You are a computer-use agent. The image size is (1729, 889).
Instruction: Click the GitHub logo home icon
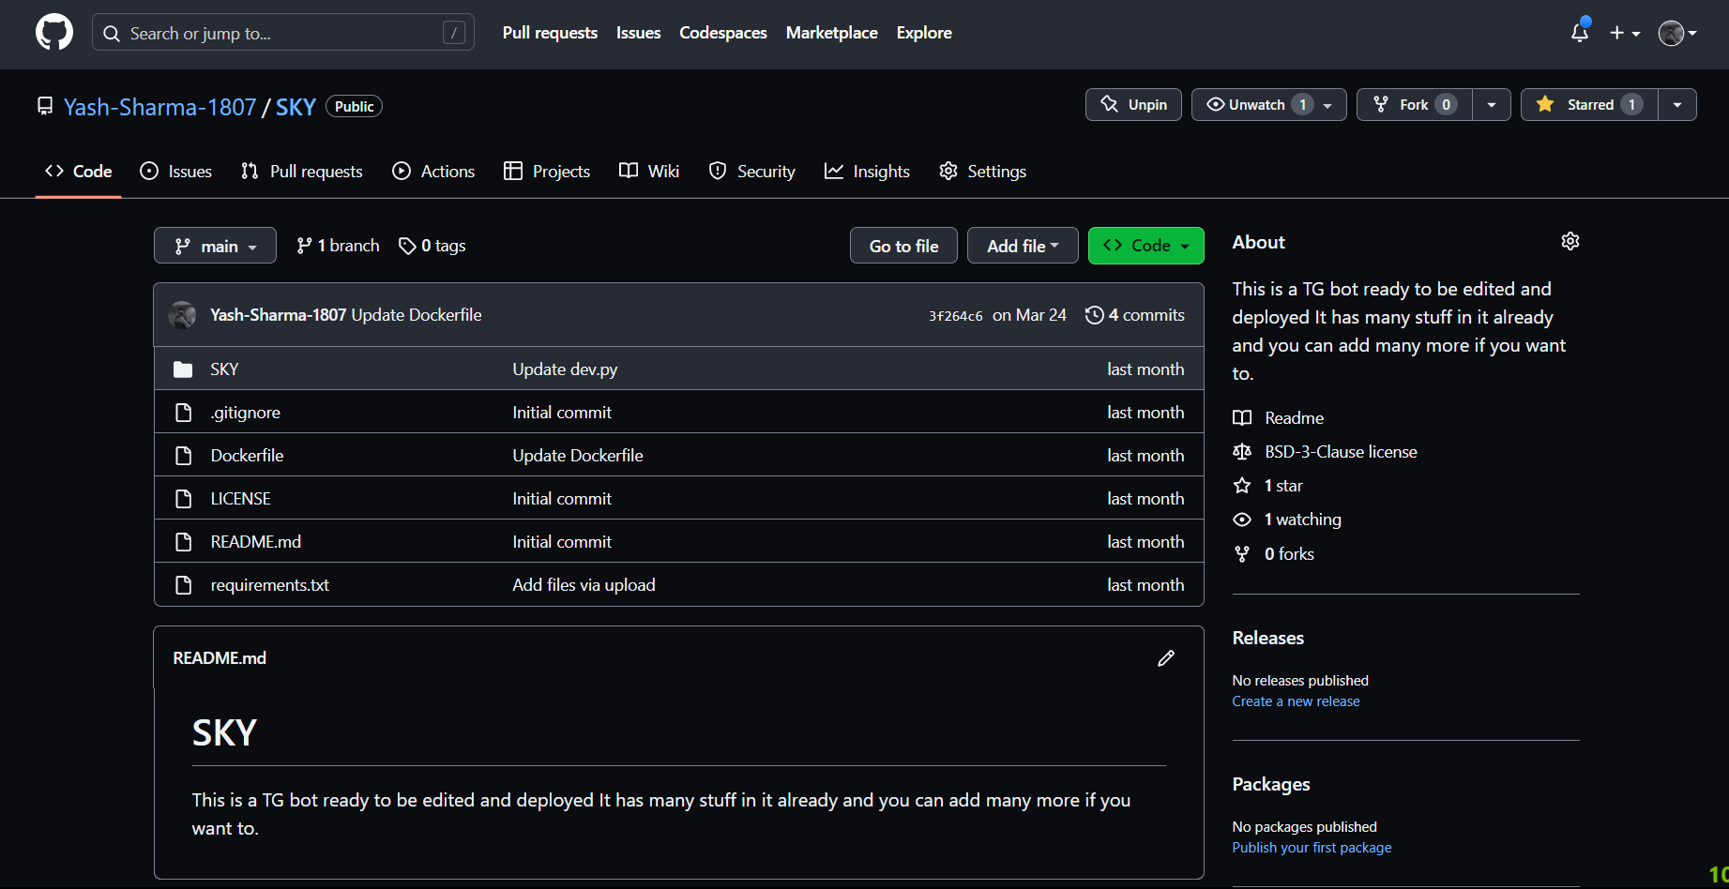(54, 33)
